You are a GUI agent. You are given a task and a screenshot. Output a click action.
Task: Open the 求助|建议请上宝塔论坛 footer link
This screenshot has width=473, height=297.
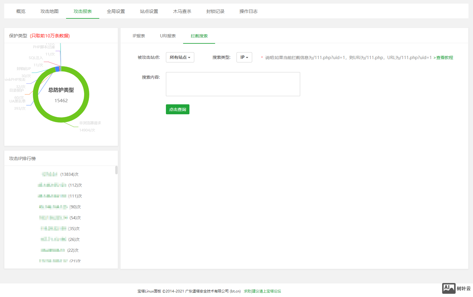[262, 291]
